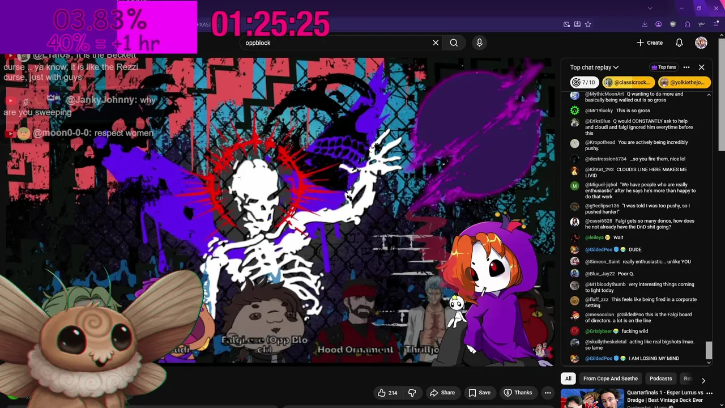This screenshot has width=725, height=408.
Task: Open Top chat replay dropdown
Action: coord(594,67)
